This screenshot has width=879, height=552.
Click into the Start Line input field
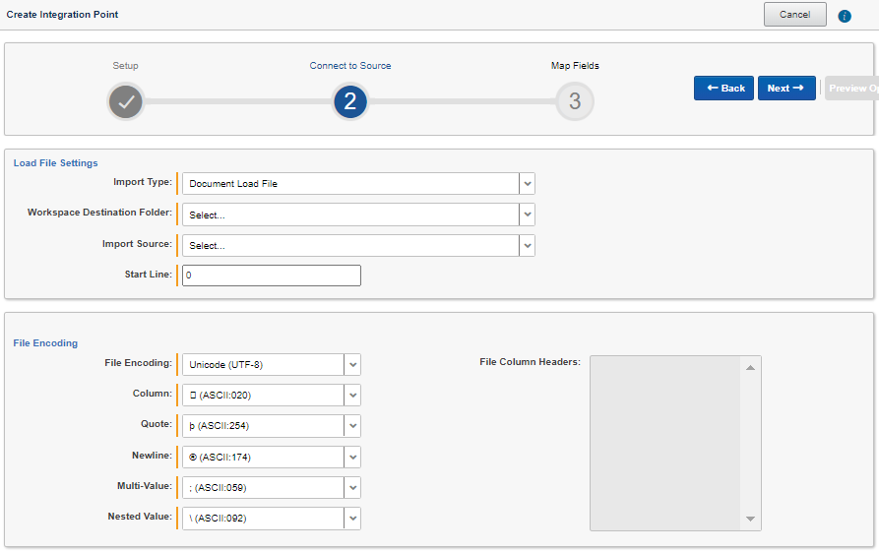click(x=272, y=276)
